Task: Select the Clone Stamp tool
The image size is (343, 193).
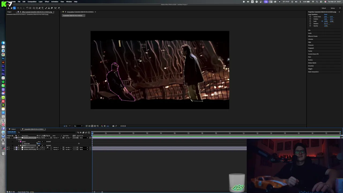Action: (x=49, y=8)
